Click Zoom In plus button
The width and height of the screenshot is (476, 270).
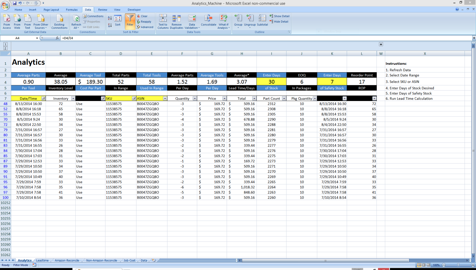pyautogui.click(x=473, y=265)
